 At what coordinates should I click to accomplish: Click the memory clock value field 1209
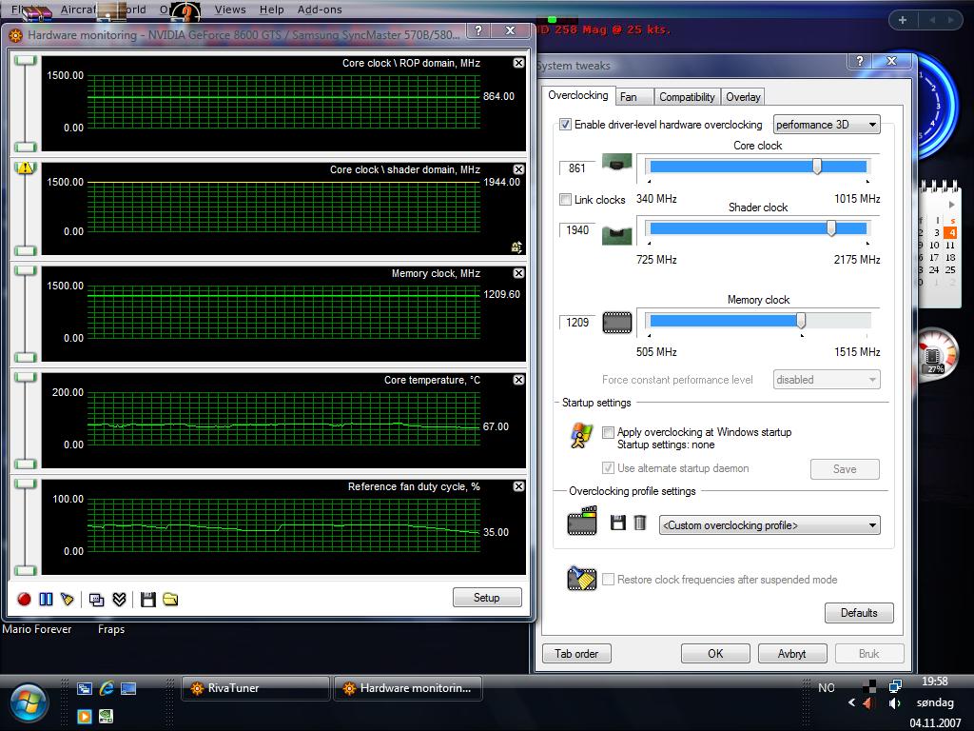[x=577, y=323]
